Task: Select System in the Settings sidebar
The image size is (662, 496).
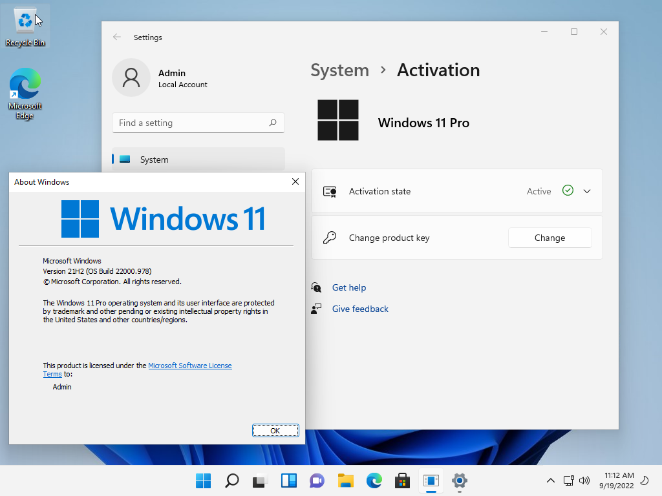Action: pos(198,160)
